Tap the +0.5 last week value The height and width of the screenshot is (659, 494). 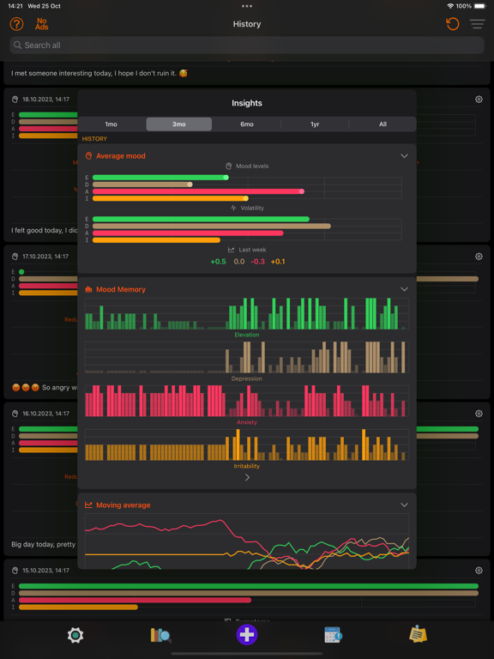pos(218,262)
